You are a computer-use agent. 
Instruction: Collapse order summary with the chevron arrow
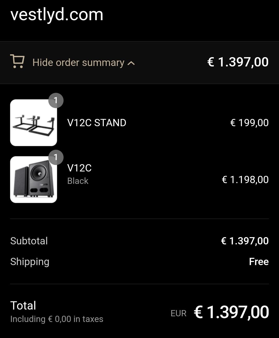click(131, 63)
